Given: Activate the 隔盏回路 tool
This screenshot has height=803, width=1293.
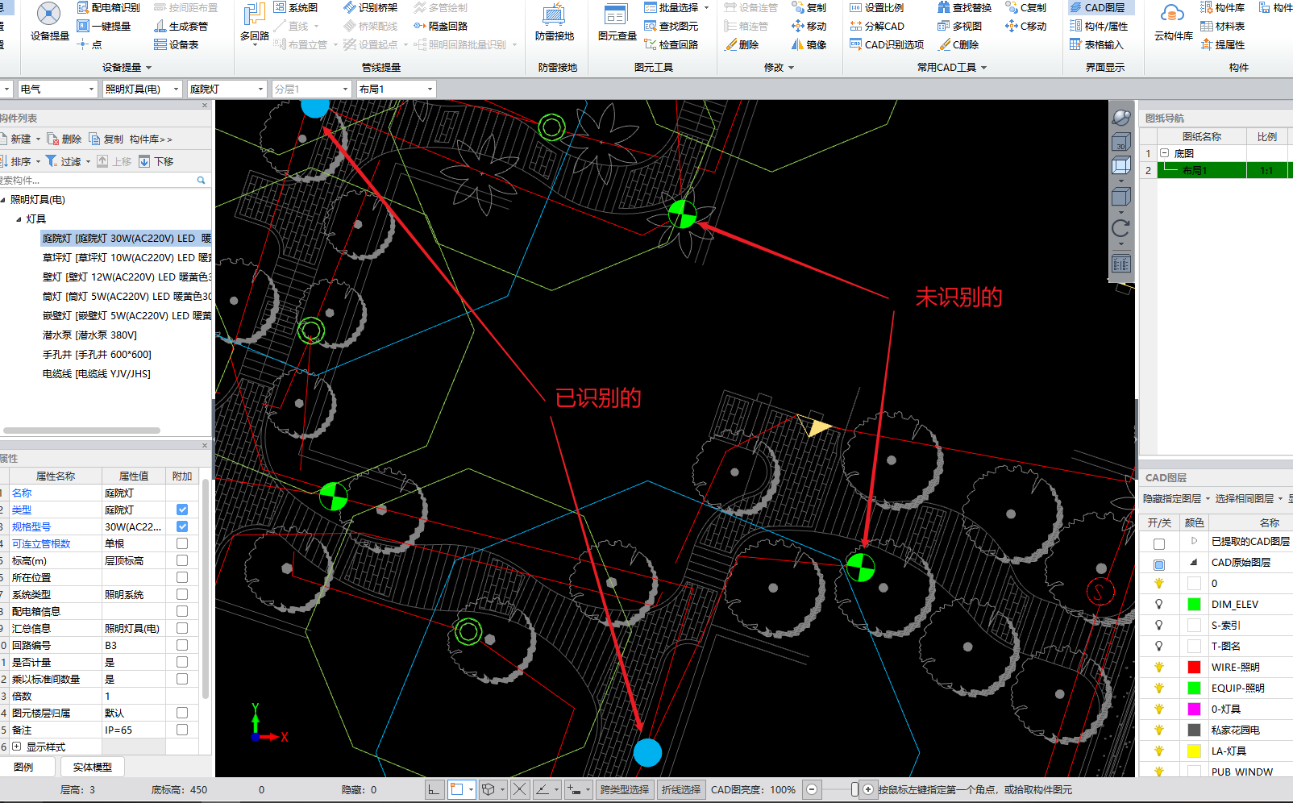Looking at the screenshot, I should point(440,26).
